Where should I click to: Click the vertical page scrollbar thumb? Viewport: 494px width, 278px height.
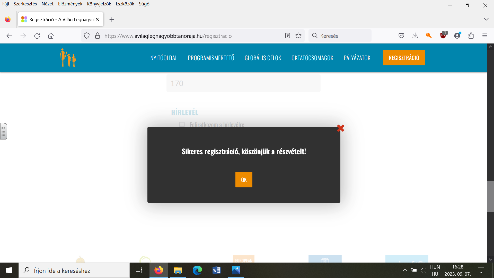(x=490, y=197)
